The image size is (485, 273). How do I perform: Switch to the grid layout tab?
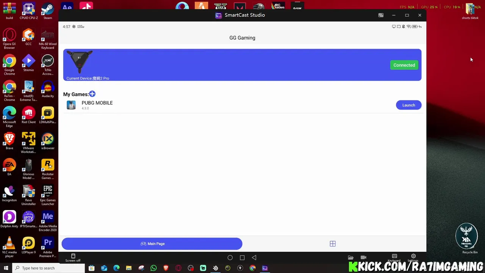click(x=333, y=244)
